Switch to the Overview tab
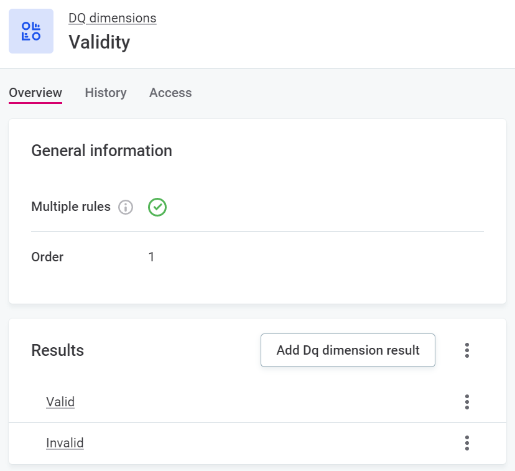This screenshot has height=471, width=515. point(35,93)
